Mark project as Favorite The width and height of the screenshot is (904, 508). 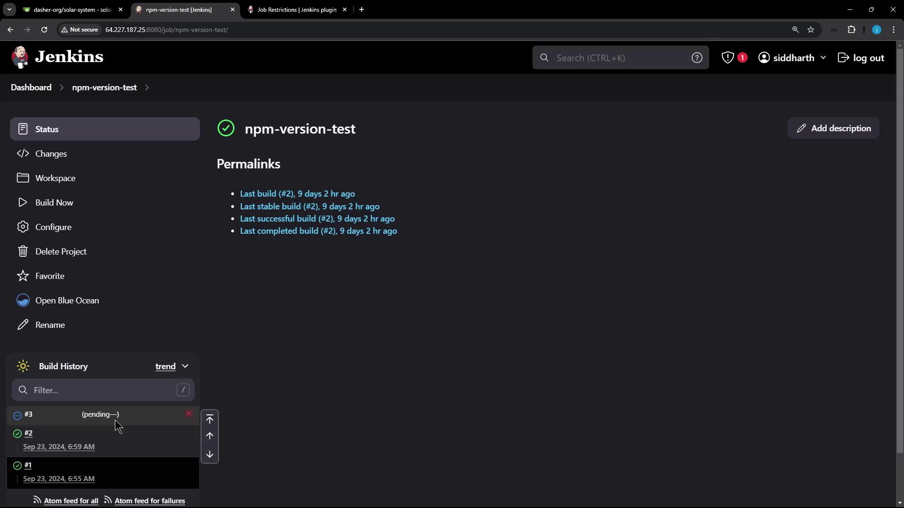49,276
